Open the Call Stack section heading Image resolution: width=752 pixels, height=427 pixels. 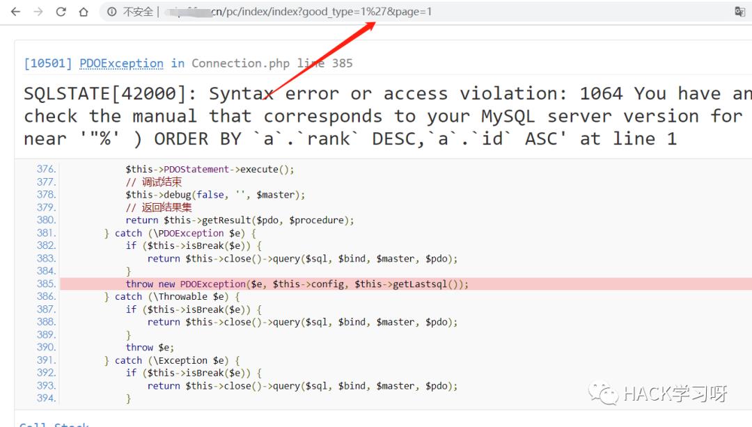click(x=54, y=424)
